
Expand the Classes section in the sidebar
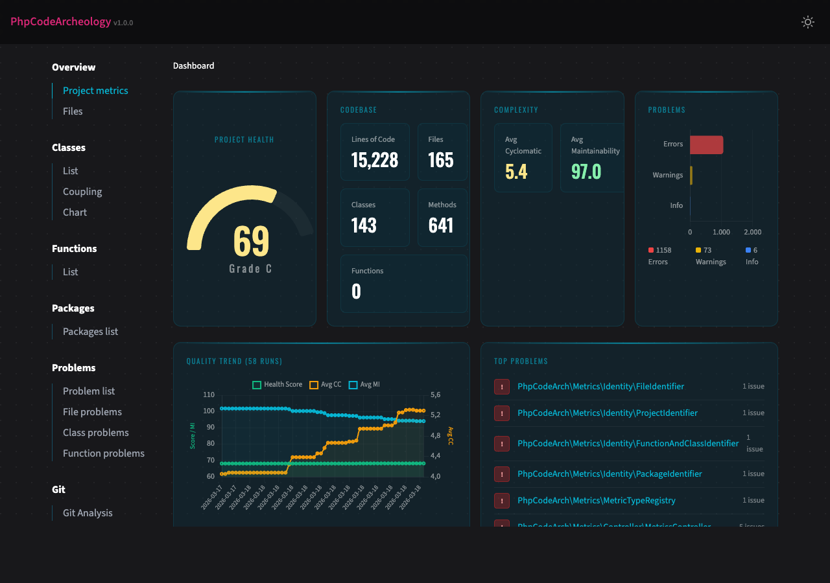[x=69, y=148]
